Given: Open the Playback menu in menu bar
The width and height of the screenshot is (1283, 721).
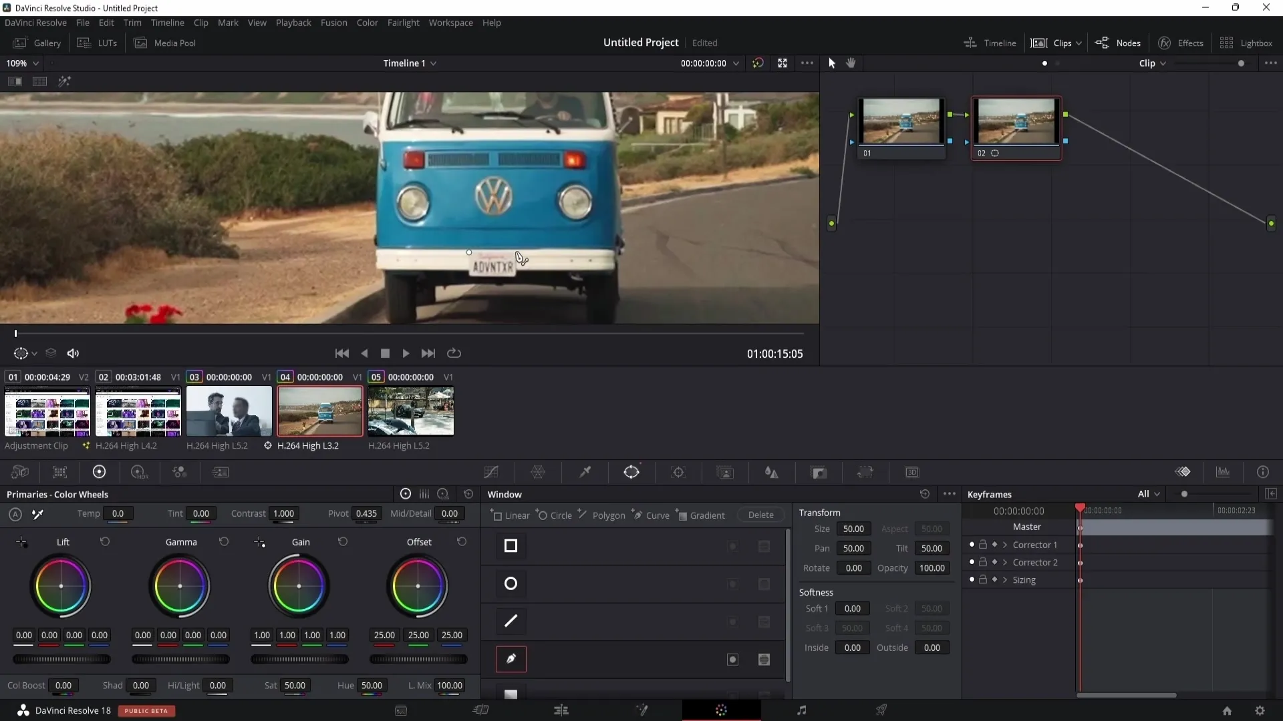Looking at the screenshot, I should (293, 22).
